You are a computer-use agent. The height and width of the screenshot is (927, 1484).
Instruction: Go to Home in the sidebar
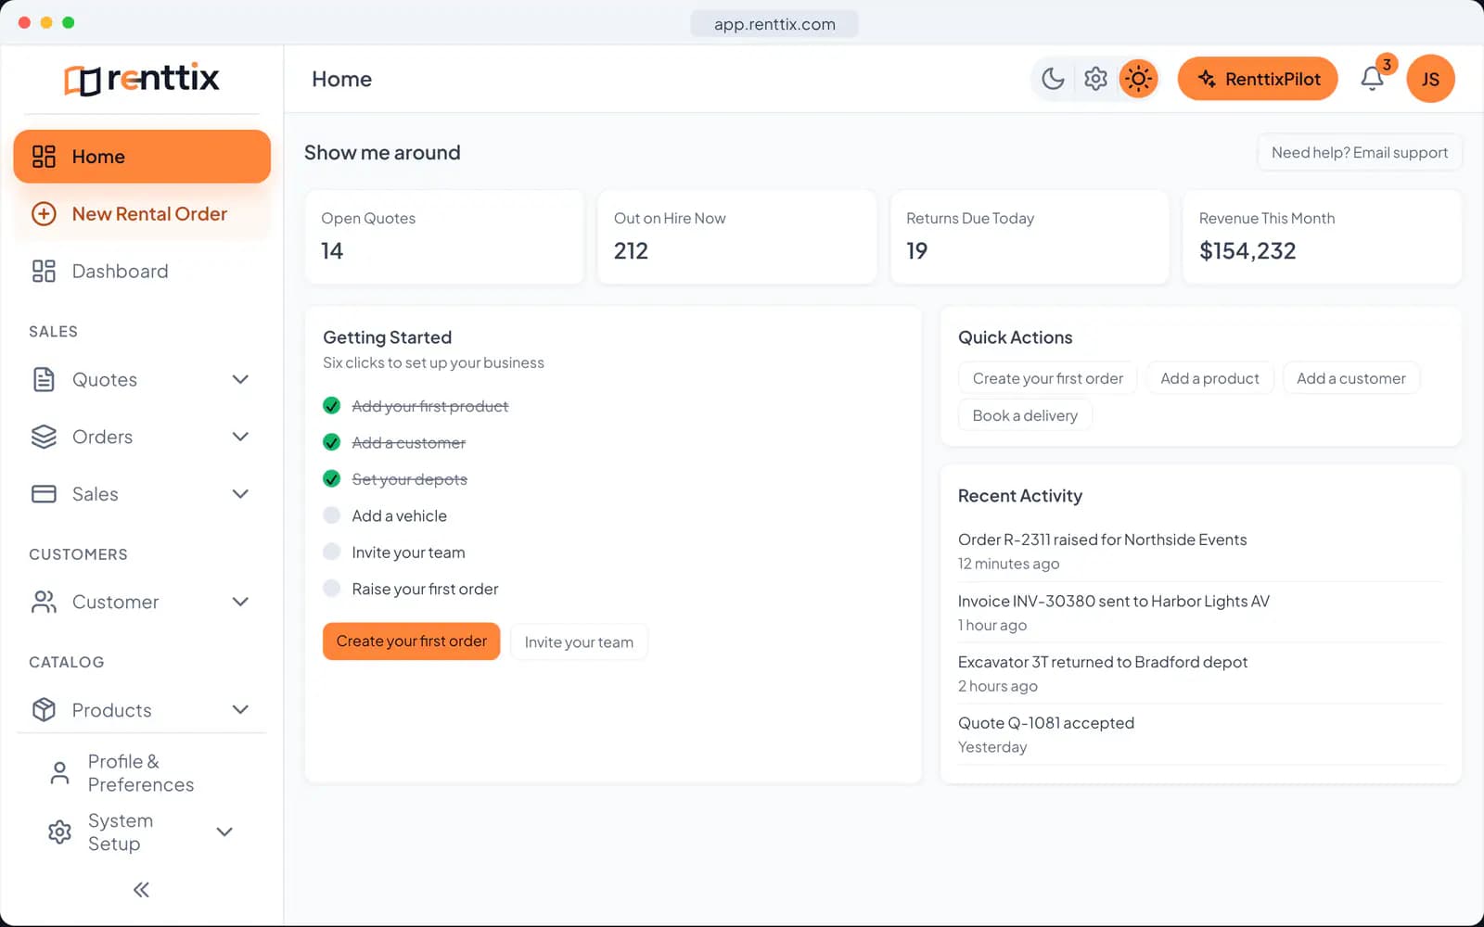tap(142, 157)
